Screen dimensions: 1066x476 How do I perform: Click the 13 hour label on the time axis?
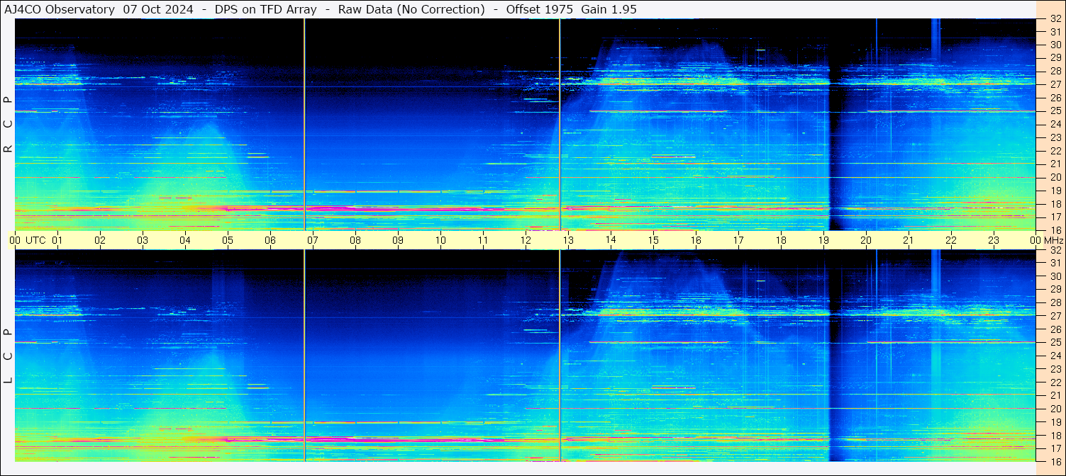pyautogui.click(x=568, y=240)
